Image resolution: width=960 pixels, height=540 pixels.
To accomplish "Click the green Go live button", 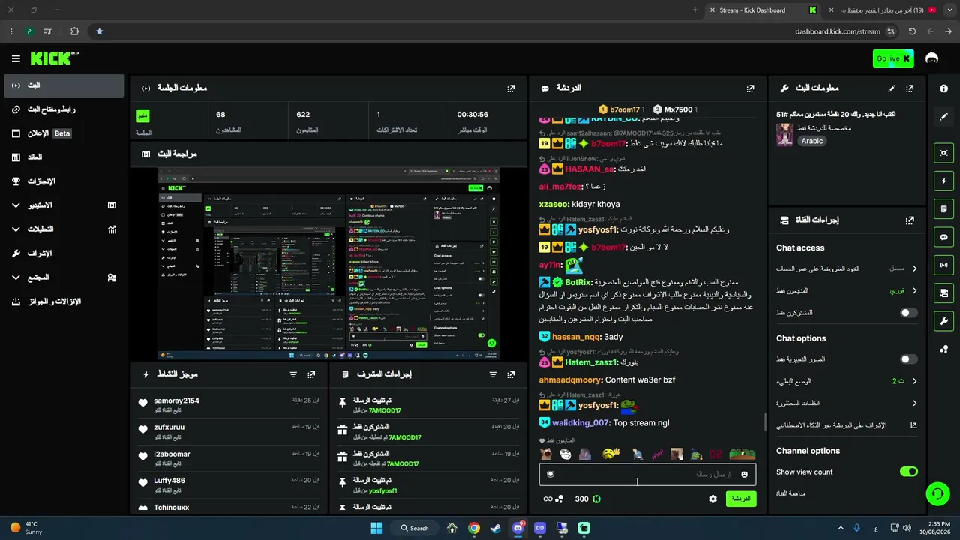I will 893,58.
